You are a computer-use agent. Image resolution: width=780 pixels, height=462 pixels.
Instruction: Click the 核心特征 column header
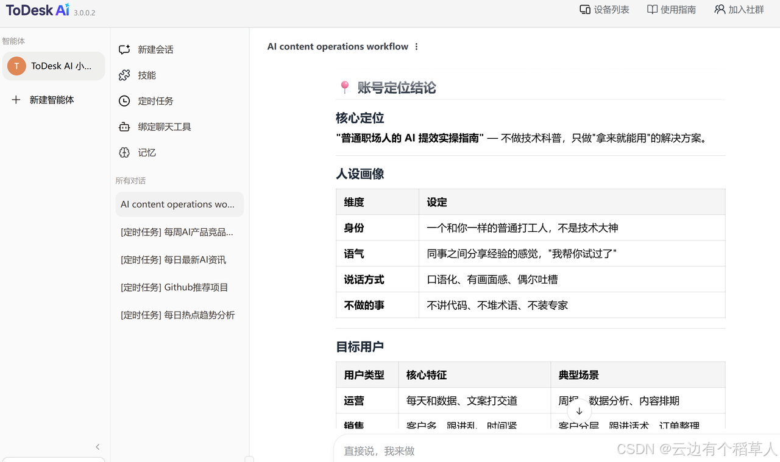click(x=474, y=375)
